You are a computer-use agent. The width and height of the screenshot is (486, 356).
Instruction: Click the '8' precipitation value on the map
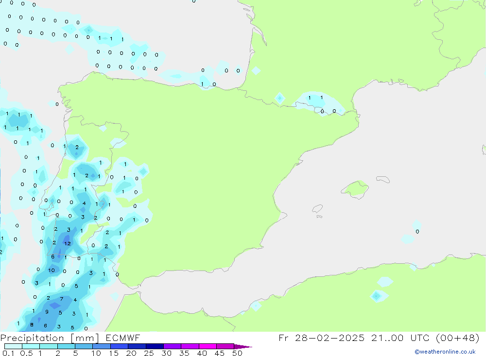point(32,325)
